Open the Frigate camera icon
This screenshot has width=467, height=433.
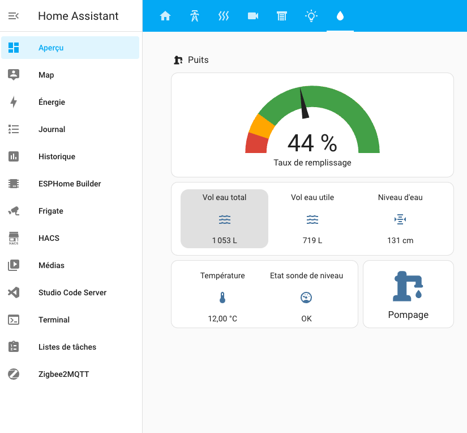point(14,211)
